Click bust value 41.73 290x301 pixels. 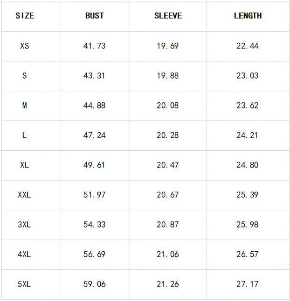tap(95, 46)
